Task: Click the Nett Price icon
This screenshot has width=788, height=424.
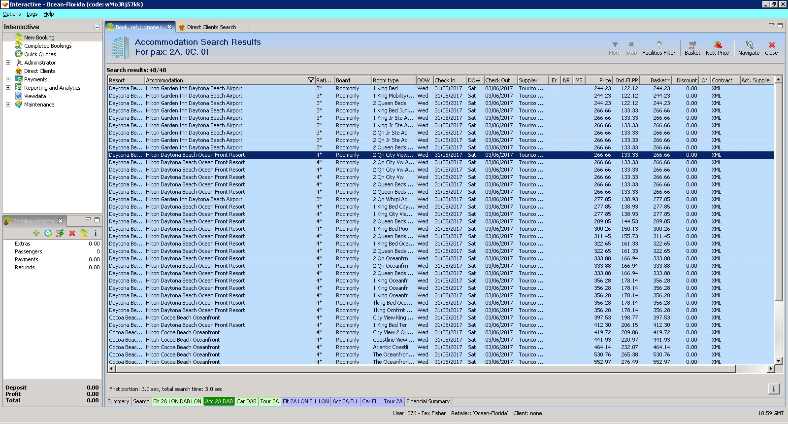Action: [x=717, y=48]
